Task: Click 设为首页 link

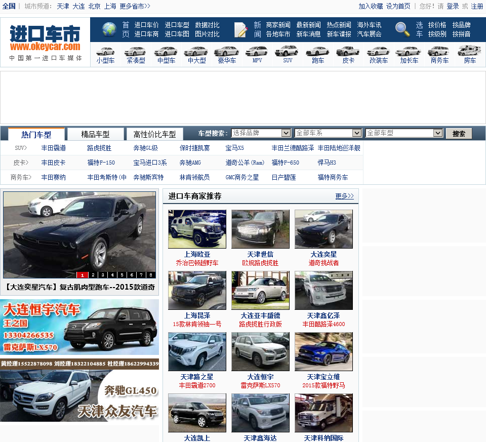Action: (x=398, y=6)
